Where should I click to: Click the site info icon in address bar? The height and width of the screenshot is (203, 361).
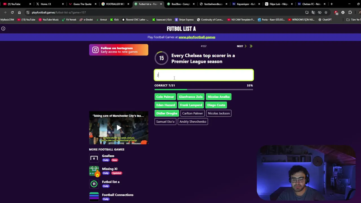[x=28, y=12]
